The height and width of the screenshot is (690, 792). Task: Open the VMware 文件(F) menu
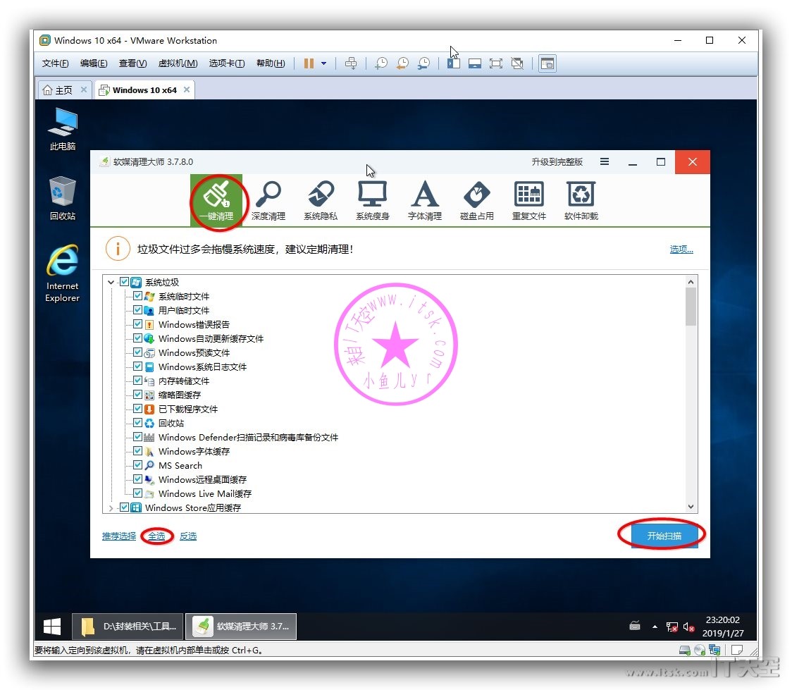coord(55,63)
